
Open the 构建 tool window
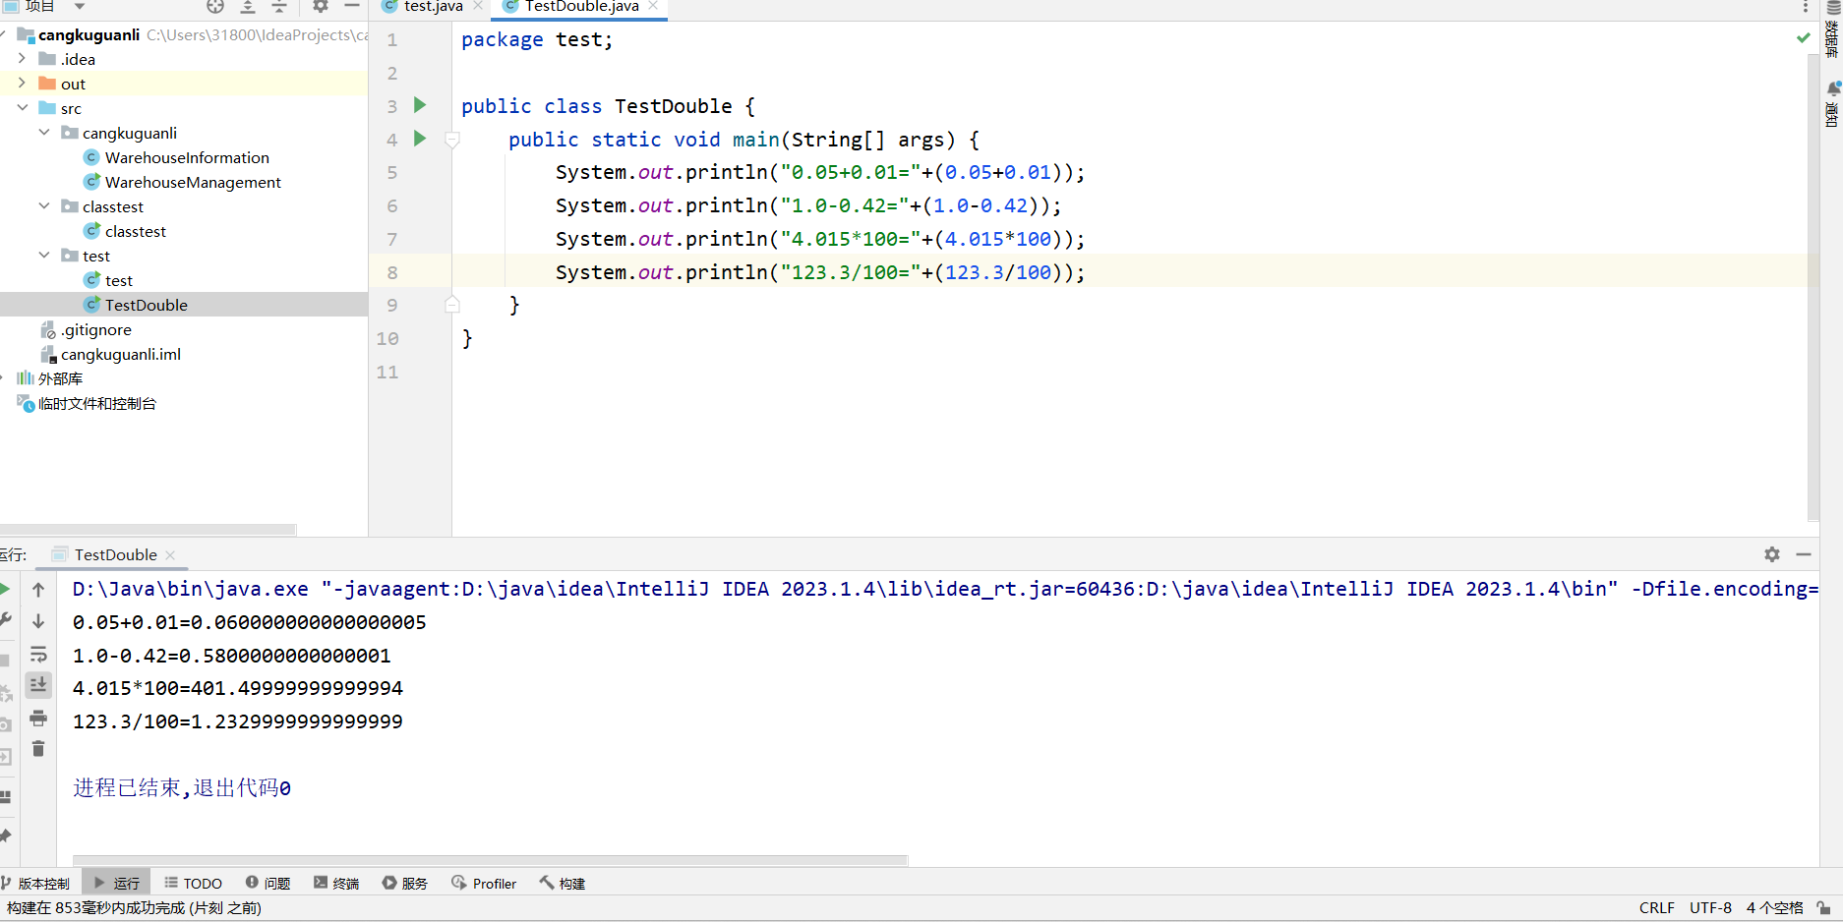563,884
